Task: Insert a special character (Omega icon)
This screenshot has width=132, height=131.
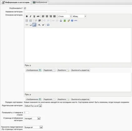Action: pyautogui.click(x=48, y=25)
